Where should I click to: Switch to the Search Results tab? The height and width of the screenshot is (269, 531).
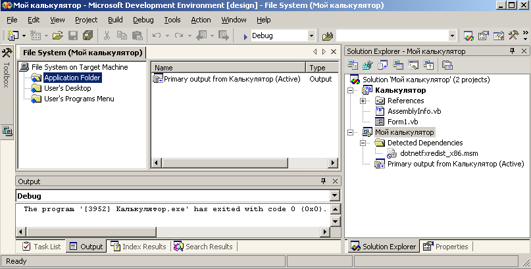coord(203,247)
